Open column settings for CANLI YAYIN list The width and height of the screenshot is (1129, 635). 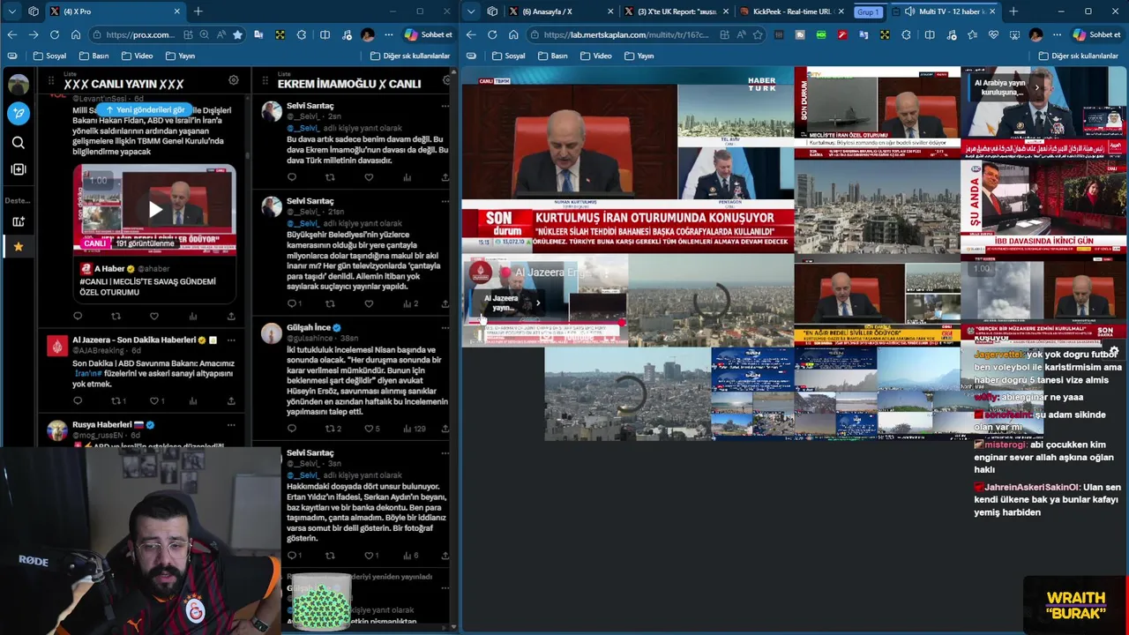click(x=234, y=80)
